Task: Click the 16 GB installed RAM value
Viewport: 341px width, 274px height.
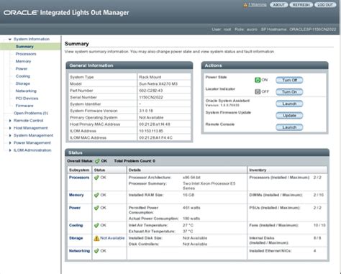Action: pyautogui.click(x=188, y=195)
